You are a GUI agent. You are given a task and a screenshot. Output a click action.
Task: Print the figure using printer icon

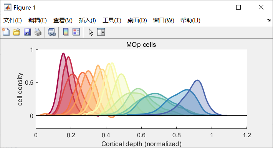(38, 32)
